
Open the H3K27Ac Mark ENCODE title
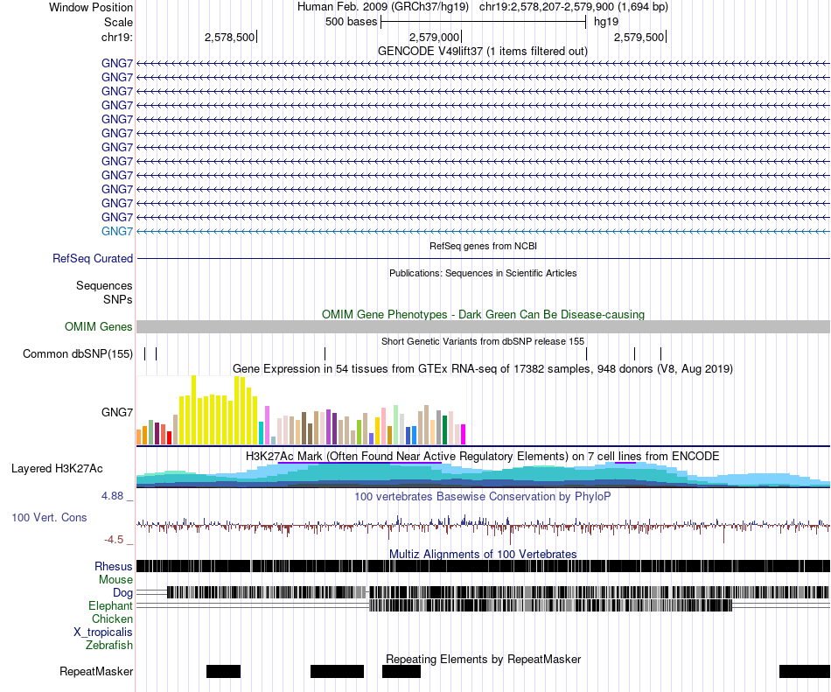(x=483, y=456)
